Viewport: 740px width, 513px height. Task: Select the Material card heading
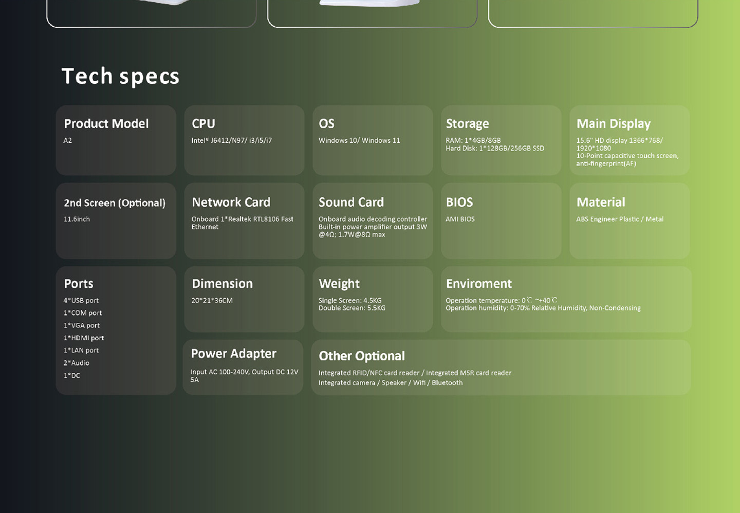point(601,203)
